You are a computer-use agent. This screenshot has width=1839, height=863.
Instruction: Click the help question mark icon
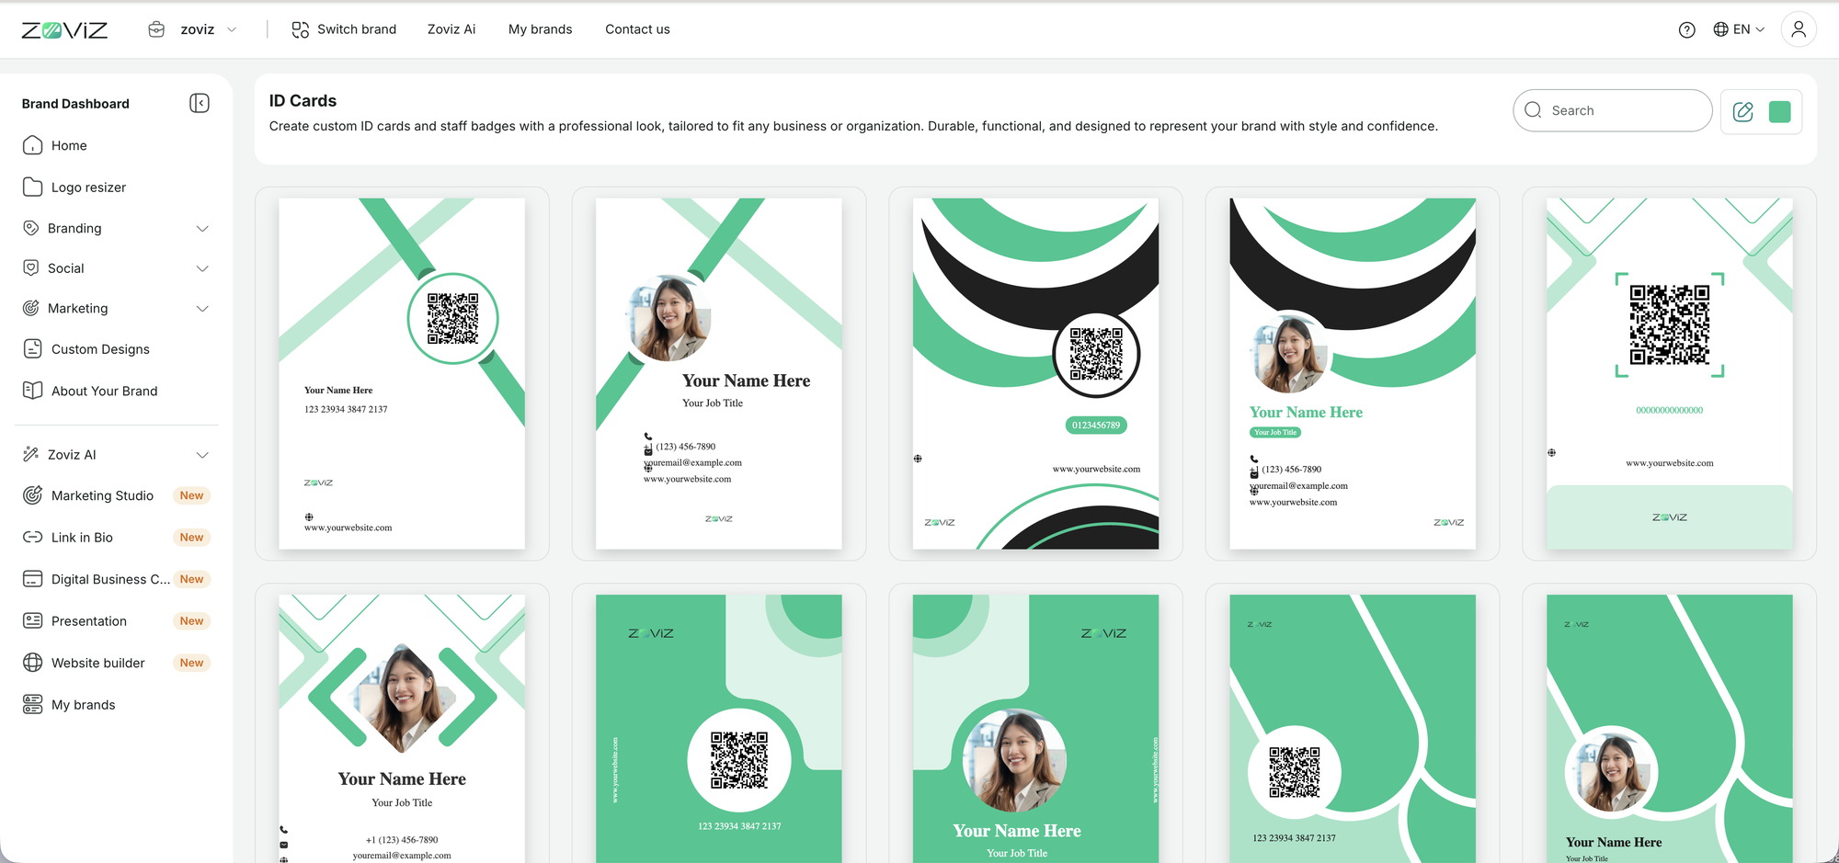pos(1686,29)
